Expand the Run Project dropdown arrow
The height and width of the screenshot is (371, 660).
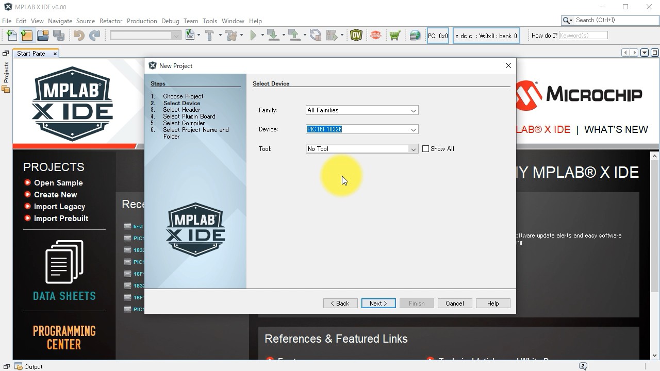pos(262,36)
